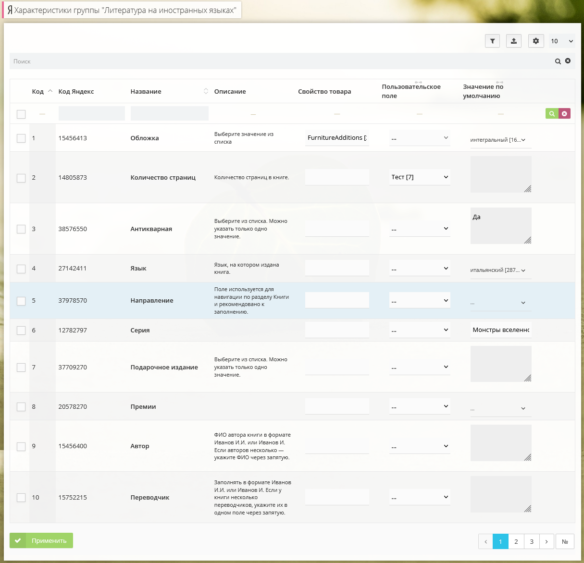Open rows-per-page dropdown showing 10
This screenshot has height=563, width=584.
(561, 41)
